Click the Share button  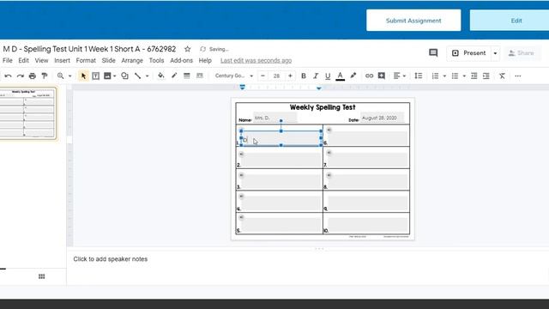(x=522, y=53)
